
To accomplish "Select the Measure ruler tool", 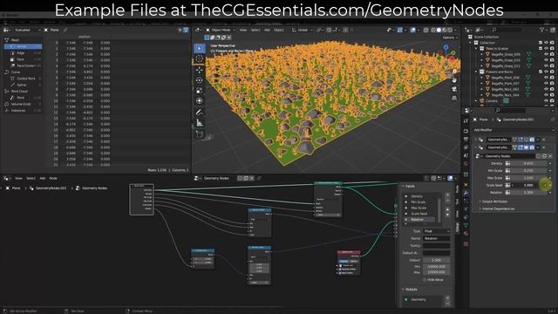I will (200, 123).
